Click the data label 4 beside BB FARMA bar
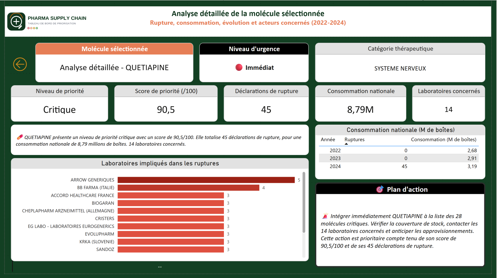 pos(263,188)
